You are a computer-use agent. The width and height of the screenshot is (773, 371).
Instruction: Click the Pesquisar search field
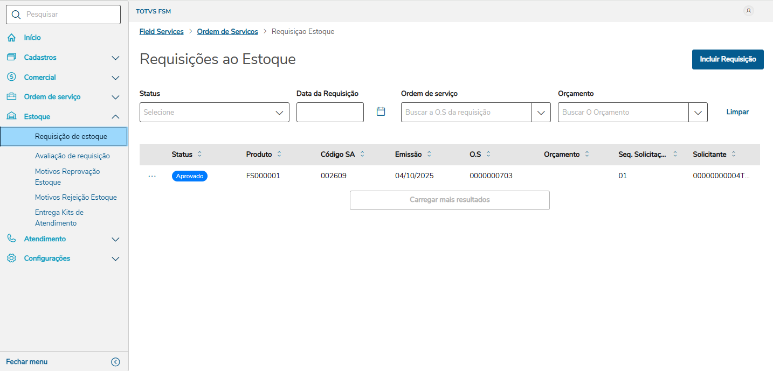click(x=64, y=15)
